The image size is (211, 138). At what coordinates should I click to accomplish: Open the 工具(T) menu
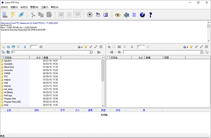pos(45,7)
